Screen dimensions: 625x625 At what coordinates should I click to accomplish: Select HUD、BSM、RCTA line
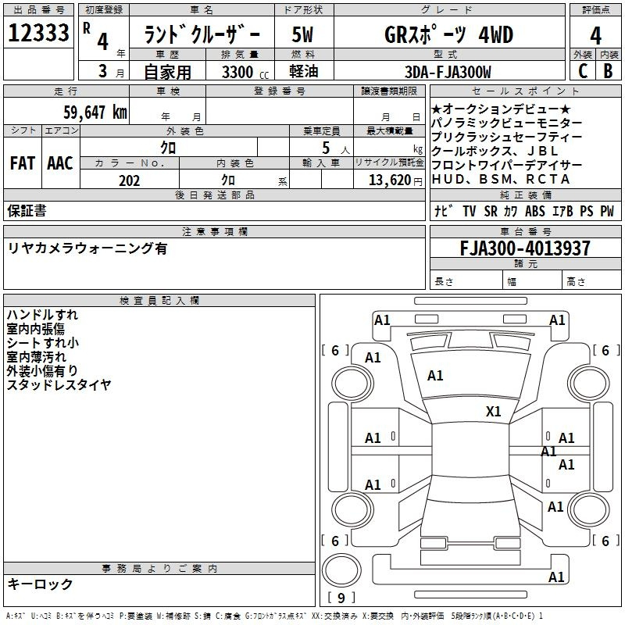click(501, 179)
